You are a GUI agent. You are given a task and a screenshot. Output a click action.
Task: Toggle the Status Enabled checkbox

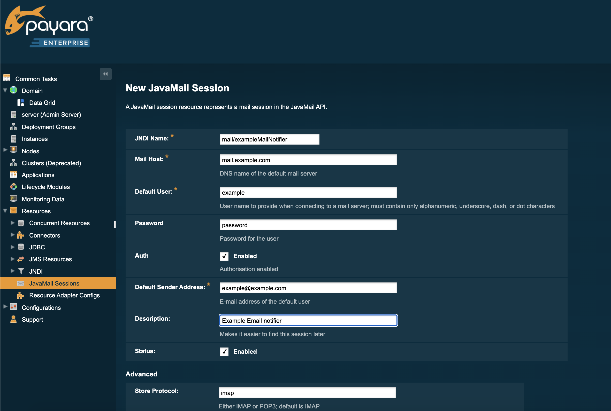coord(224,352)
